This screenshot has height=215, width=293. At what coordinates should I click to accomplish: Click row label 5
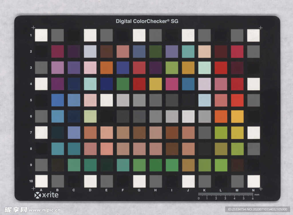tap(31, 100)
